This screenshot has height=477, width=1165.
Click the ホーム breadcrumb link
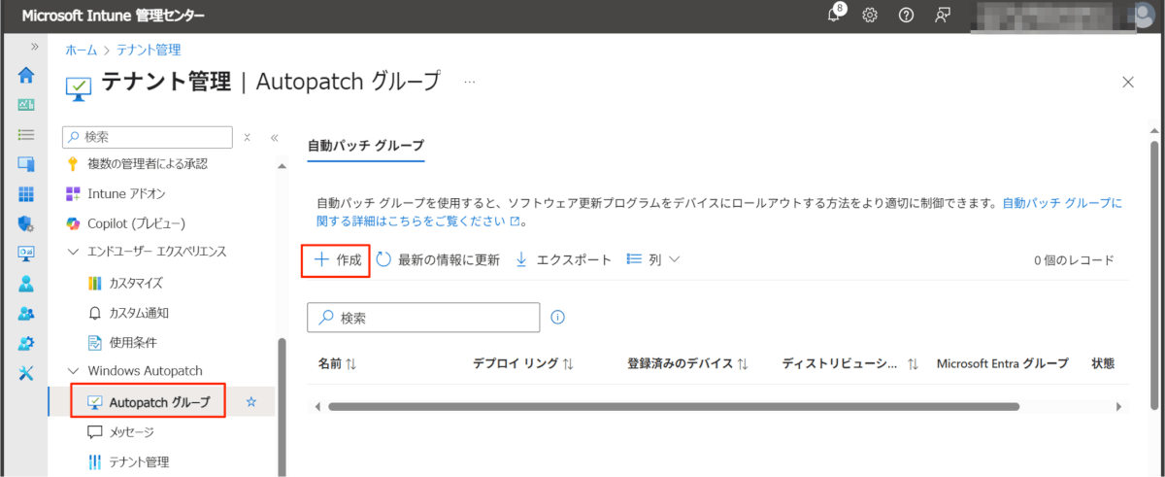[x=81, y=50]
